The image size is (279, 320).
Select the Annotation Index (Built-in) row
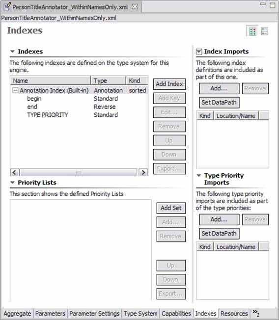tap(79, 90)
